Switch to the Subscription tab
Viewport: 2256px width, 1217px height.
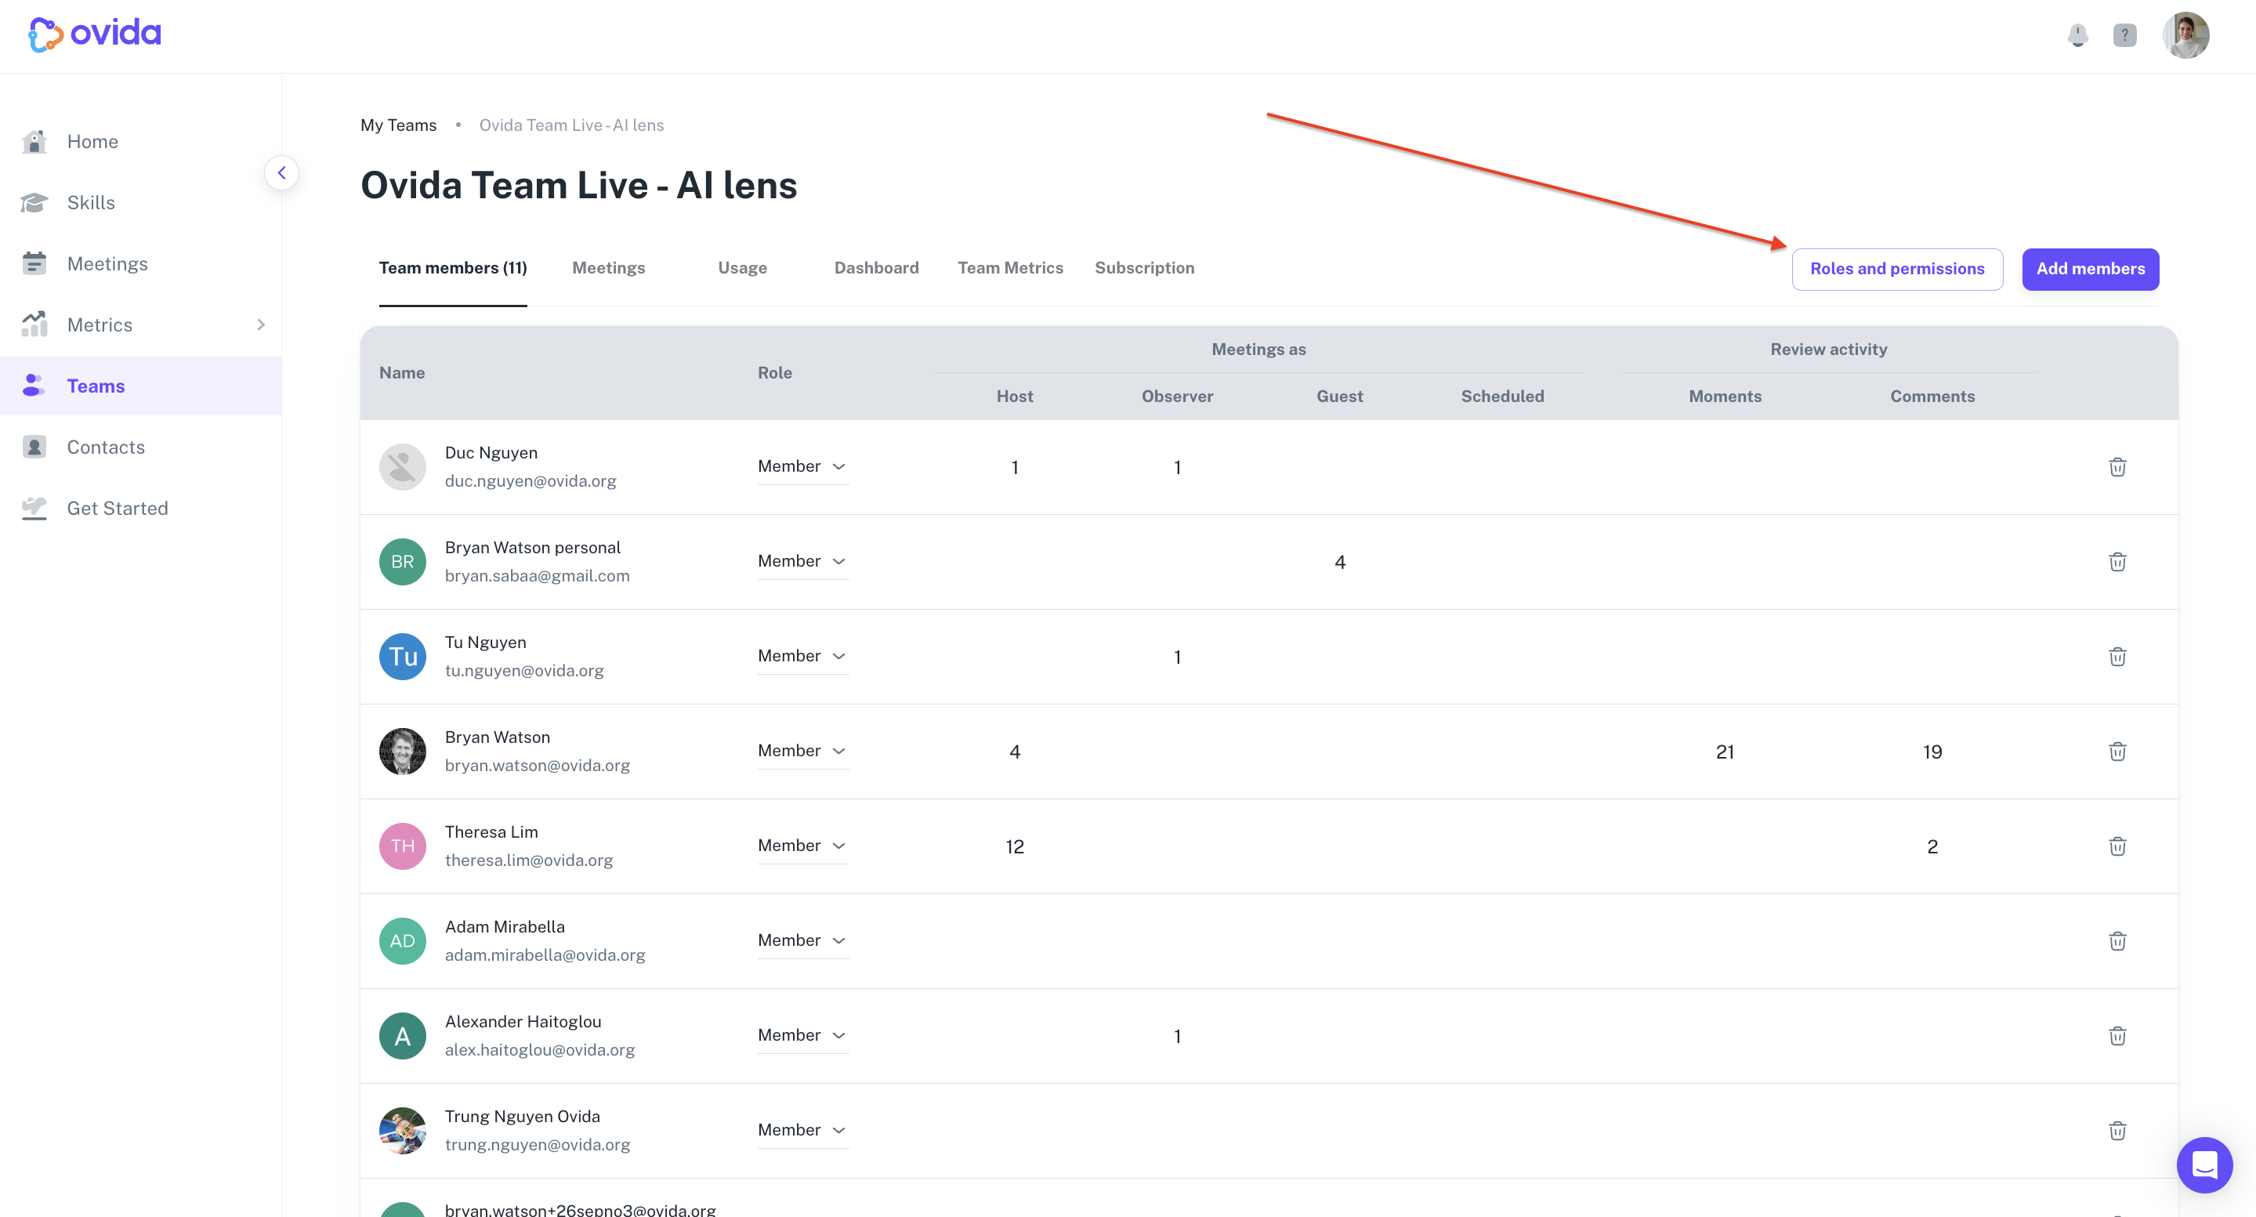tap(1145, 268)
